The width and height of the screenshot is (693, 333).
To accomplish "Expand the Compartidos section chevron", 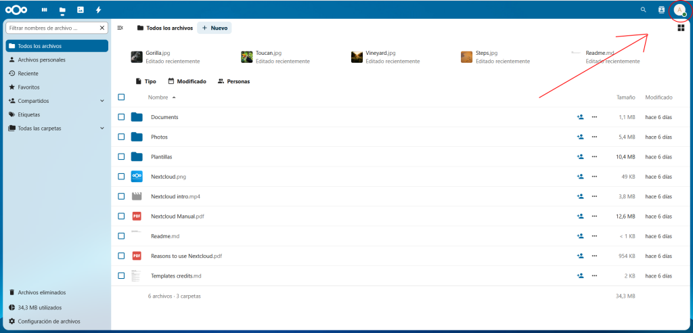I will tap(102, 101).
